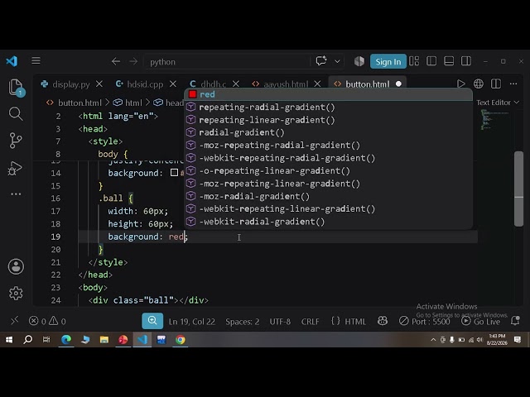
Task: Open the Run and Debug view
Action: pos(15,168)
